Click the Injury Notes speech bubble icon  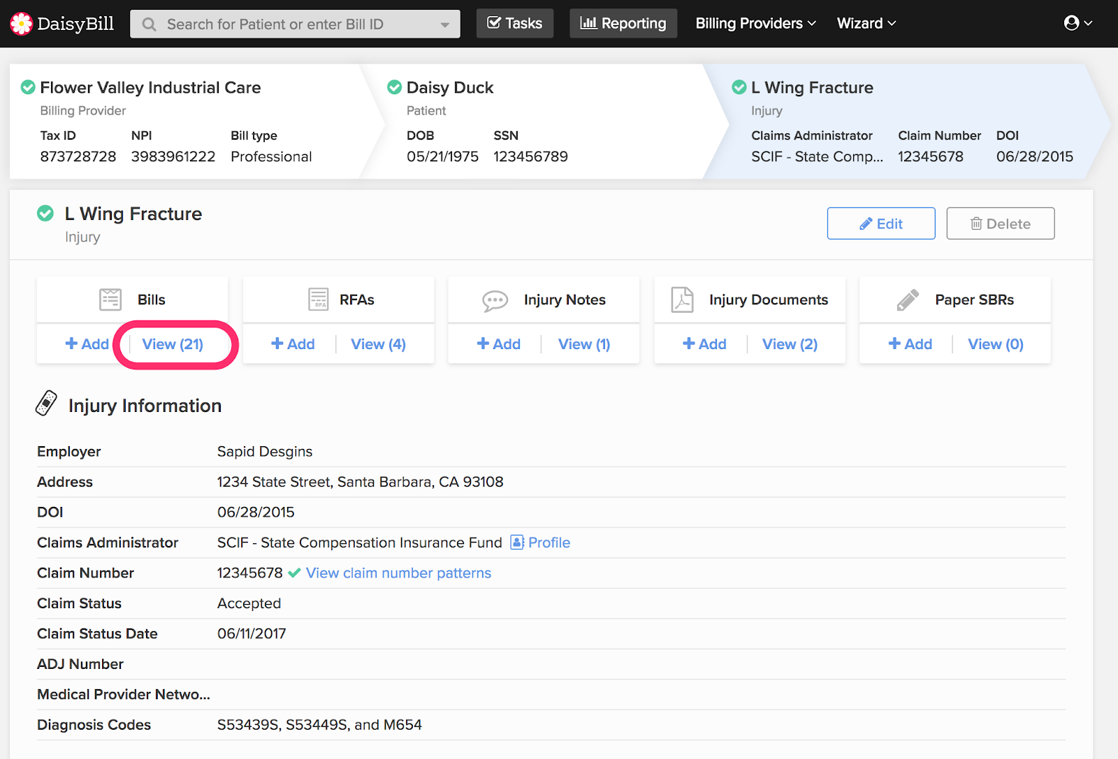pyautogui.click(x=495, y=301)
